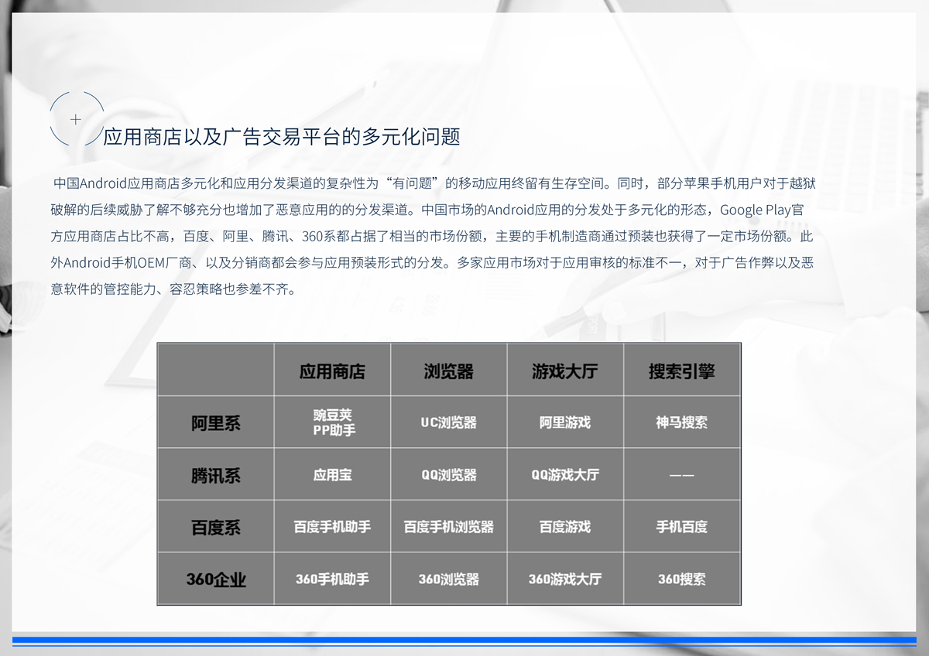Click the paragraph line starting 意软件的管控能力
This screenshot has width=929, height=656.
(x=173, y=289)
